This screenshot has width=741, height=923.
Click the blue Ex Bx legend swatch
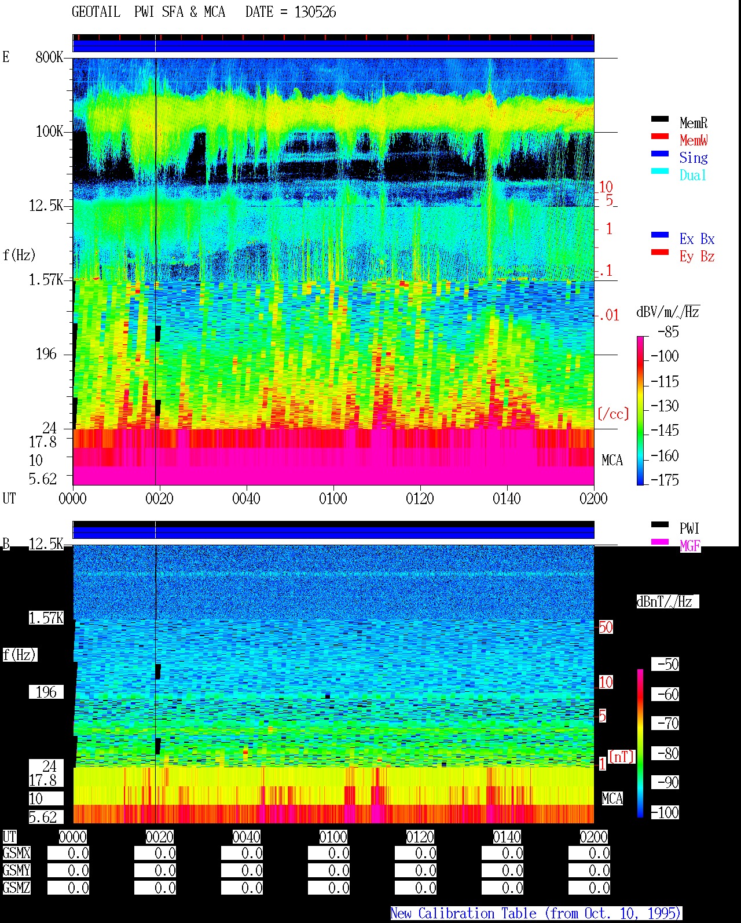(x=659, y=235)
